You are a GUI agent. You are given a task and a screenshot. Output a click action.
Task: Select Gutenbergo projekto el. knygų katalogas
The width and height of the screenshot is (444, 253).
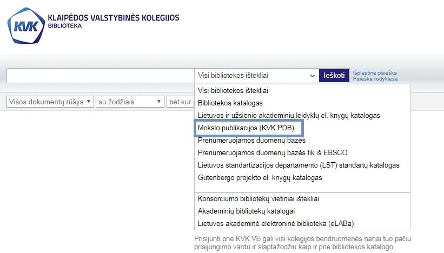click(302, 178)
